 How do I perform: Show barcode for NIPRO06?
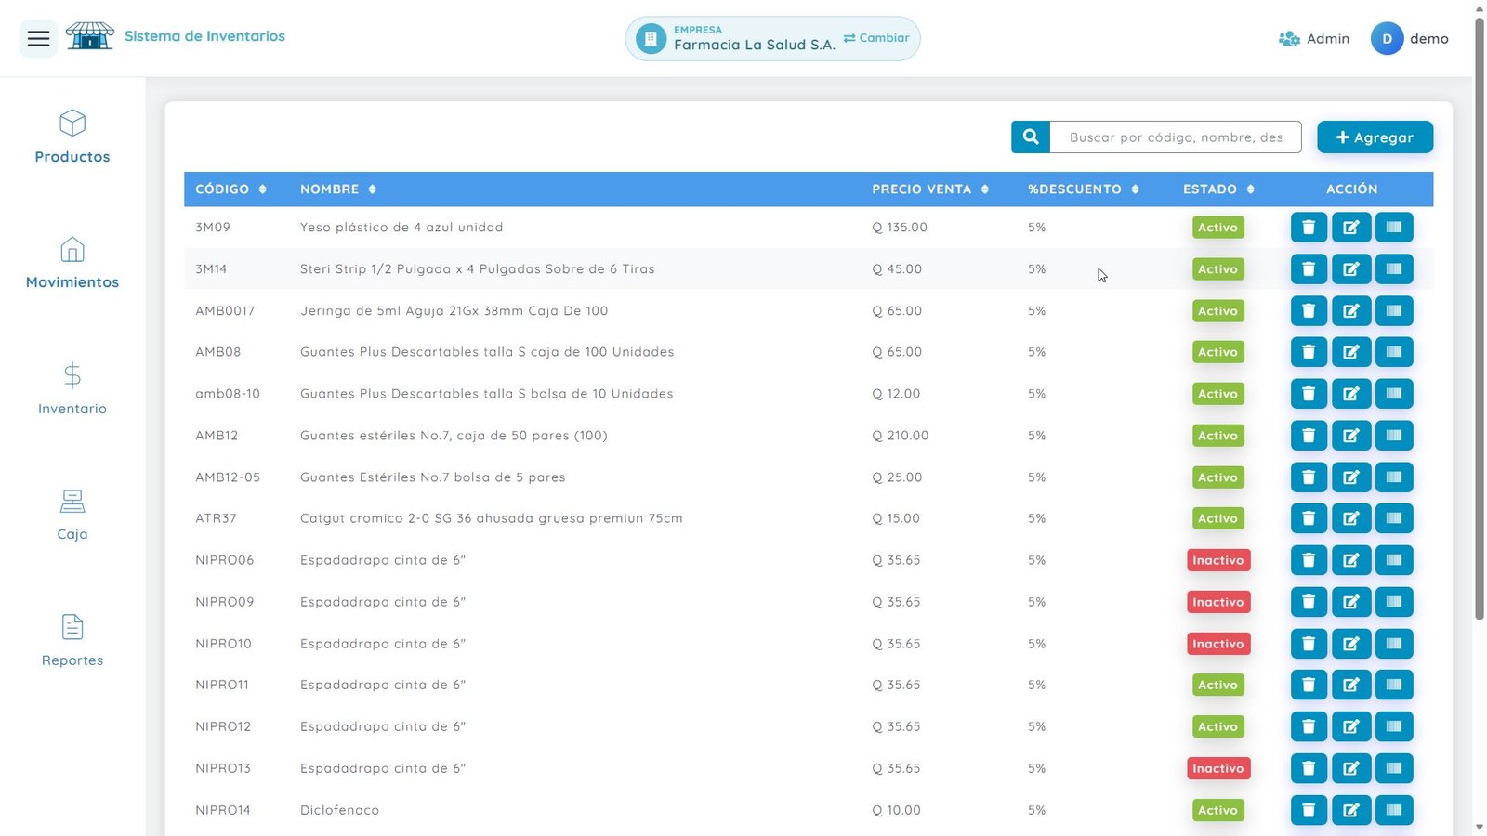[1394, 560]
